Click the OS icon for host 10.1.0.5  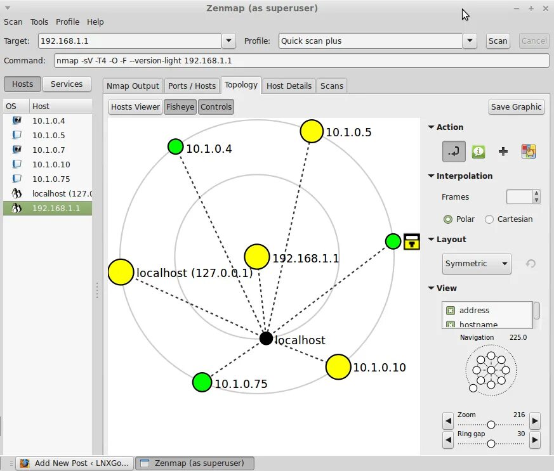[x=16, y=135]
